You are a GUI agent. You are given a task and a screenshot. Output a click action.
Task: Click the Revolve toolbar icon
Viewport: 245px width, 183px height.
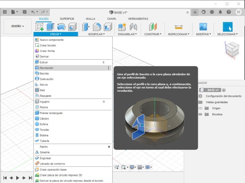click(x=62, y=27)
